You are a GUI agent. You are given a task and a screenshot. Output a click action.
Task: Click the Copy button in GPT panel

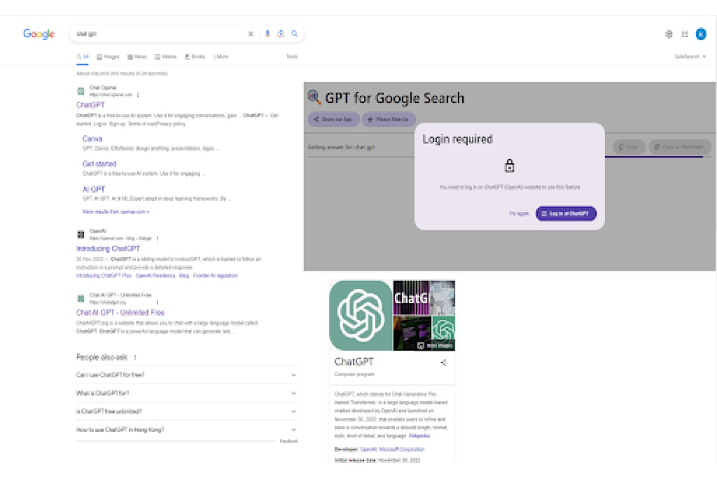tap(629, 147)
